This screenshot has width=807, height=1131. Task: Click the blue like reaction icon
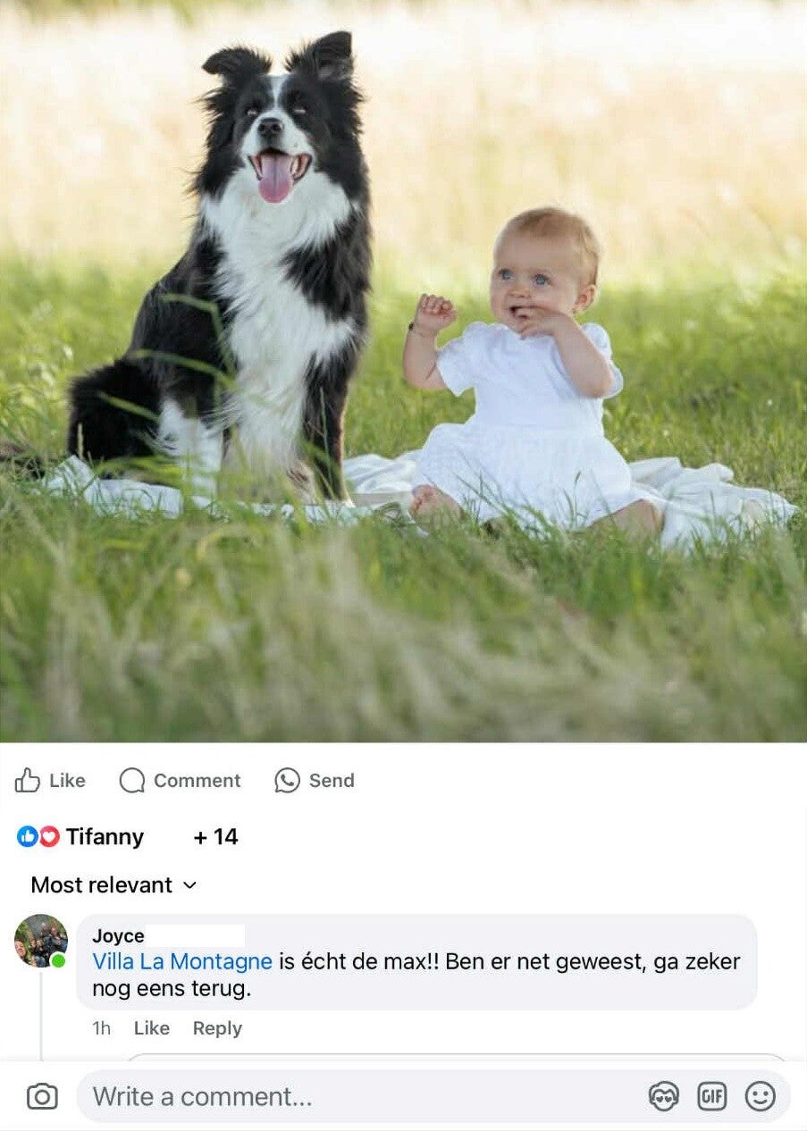coord(28,837)
